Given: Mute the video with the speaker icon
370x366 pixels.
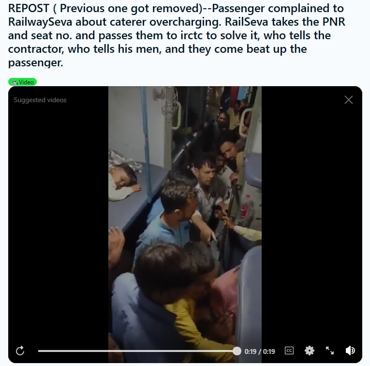Looking at the screenshot, I should tap(351, 351).
